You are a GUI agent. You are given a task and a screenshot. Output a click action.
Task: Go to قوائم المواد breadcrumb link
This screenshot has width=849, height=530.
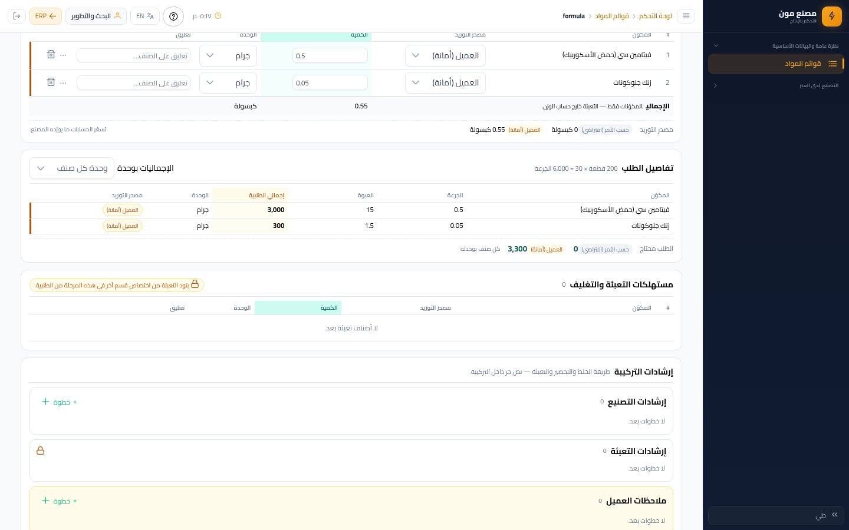[x=611, y=16]
